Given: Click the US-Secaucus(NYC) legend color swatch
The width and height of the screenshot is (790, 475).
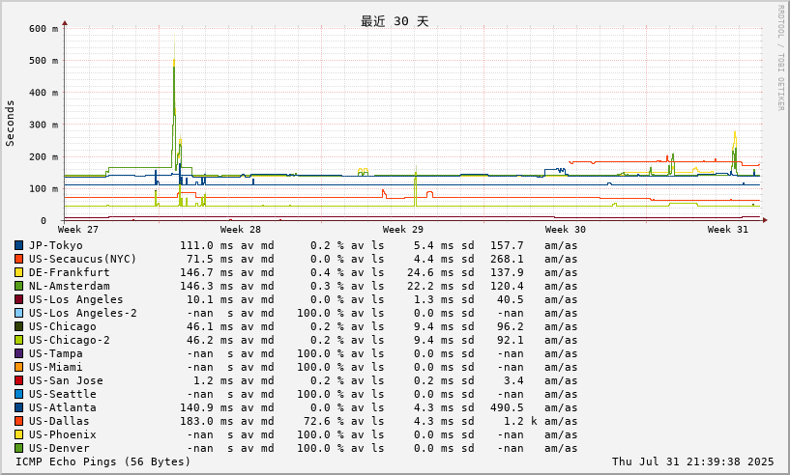Looking at the screenshot, I should coord(18,259).
